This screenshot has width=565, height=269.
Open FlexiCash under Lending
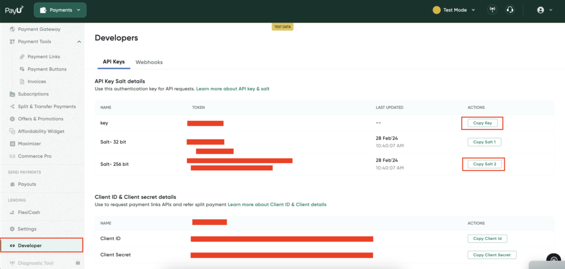pos(29,212)
